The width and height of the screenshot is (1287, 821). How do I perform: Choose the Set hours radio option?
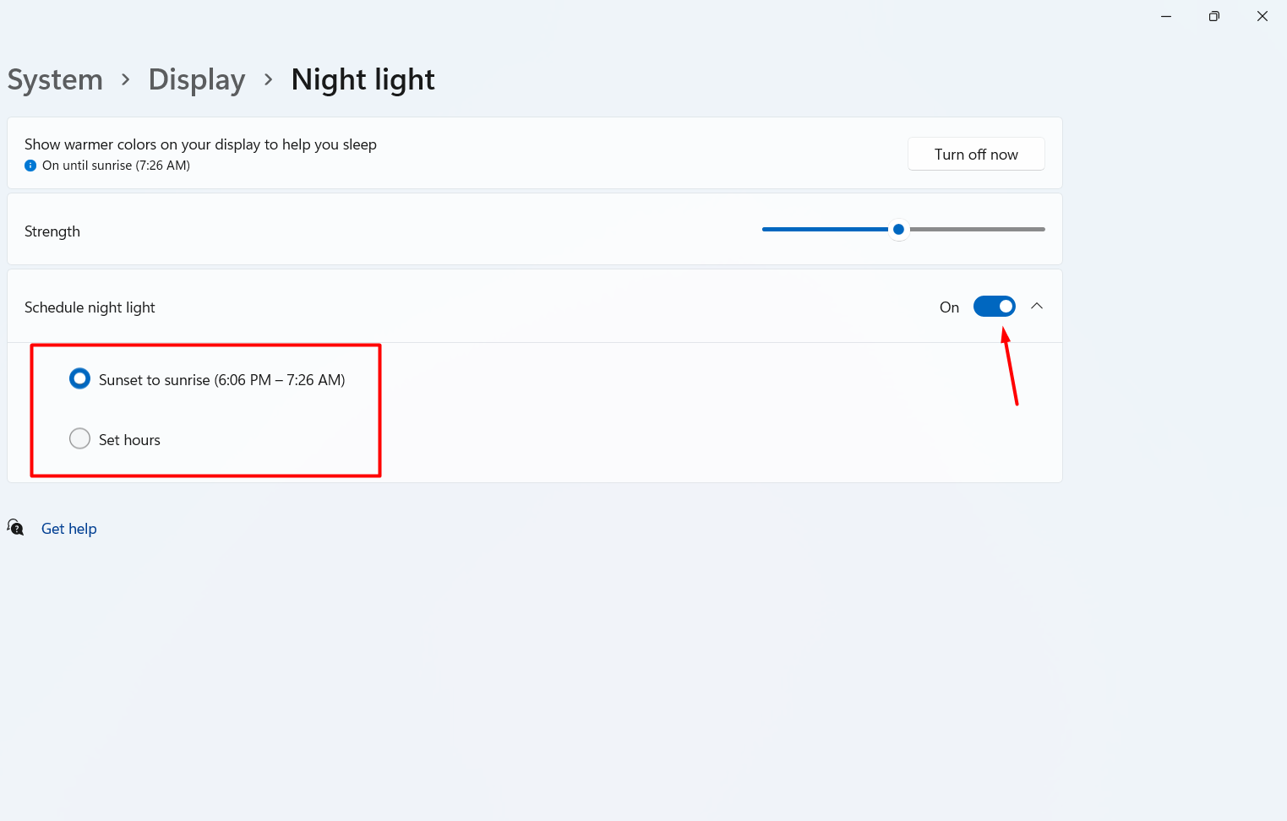pos(80,438)
